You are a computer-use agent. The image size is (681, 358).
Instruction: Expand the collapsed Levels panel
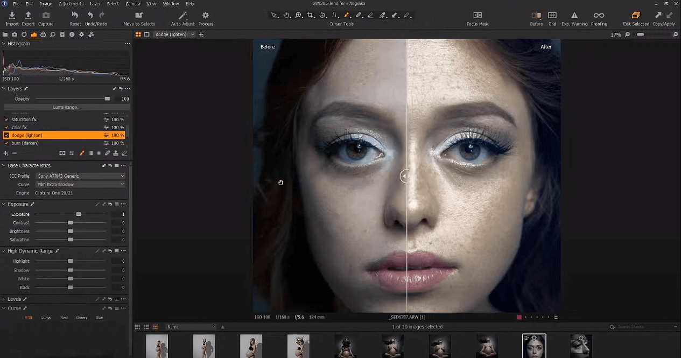click(4, 299)
